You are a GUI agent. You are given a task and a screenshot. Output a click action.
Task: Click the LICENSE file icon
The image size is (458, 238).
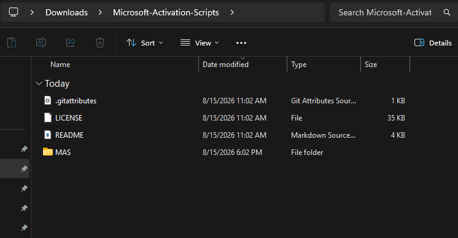(x=48, y=117)
